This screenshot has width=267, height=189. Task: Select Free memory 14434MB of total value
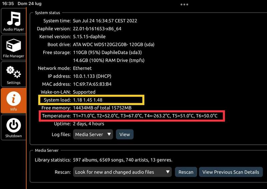click(102, 108)
